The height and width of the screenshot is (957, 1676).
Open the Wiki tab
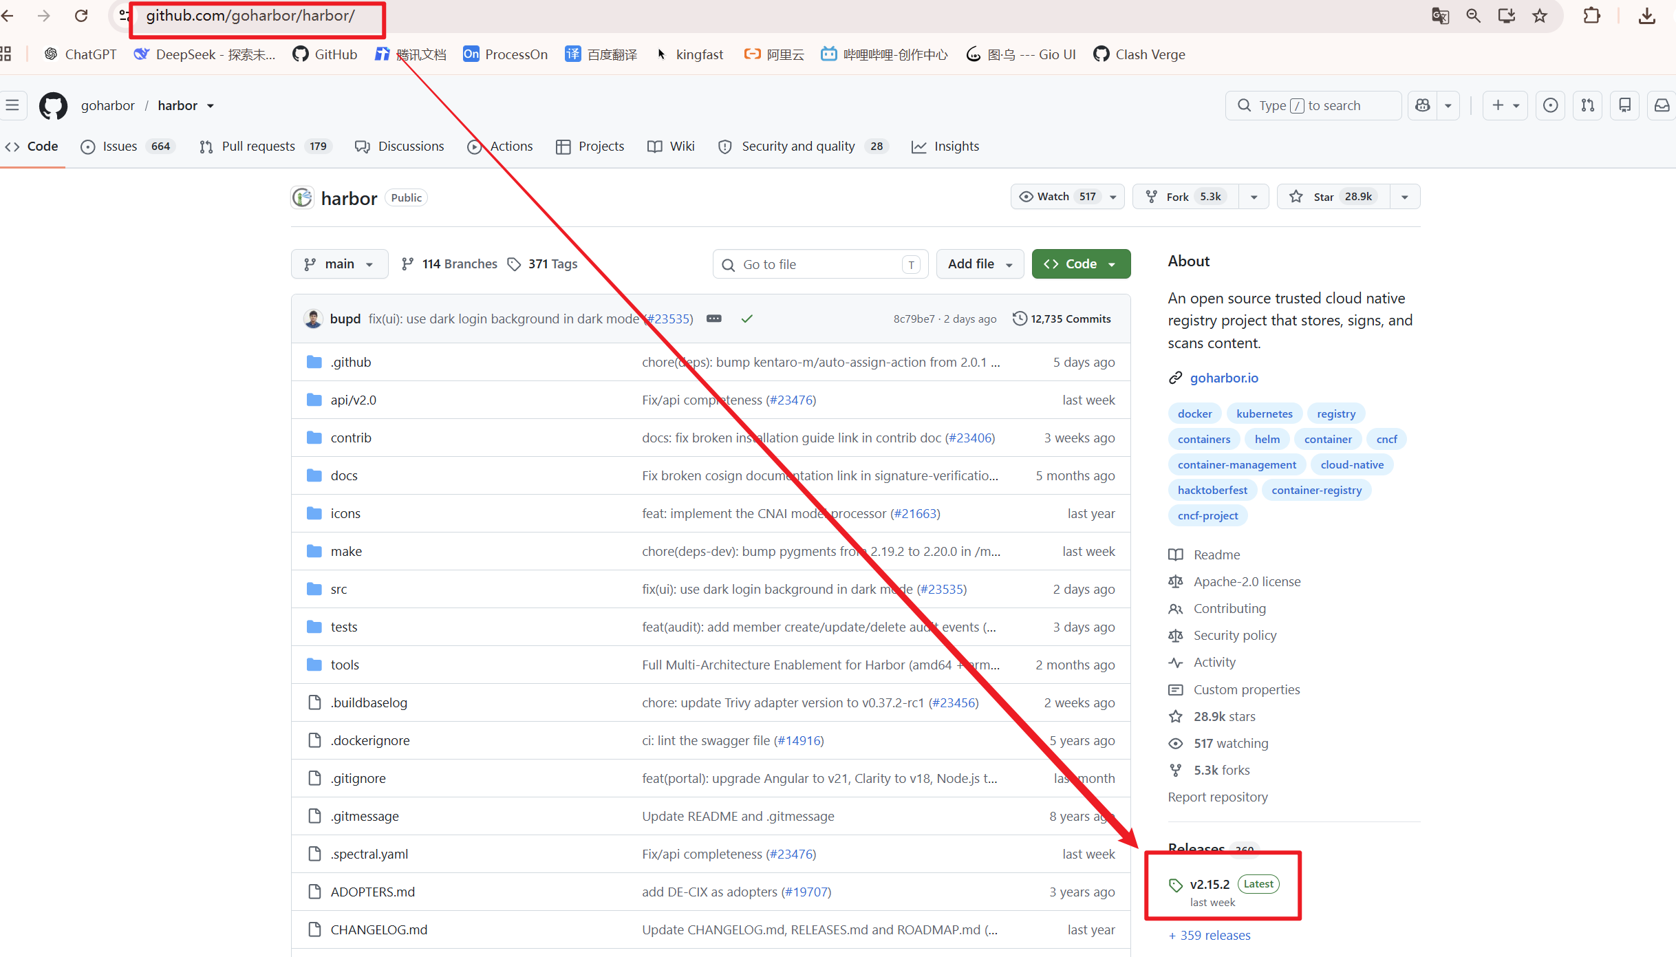pyautogui.click(x=672, y=147)
